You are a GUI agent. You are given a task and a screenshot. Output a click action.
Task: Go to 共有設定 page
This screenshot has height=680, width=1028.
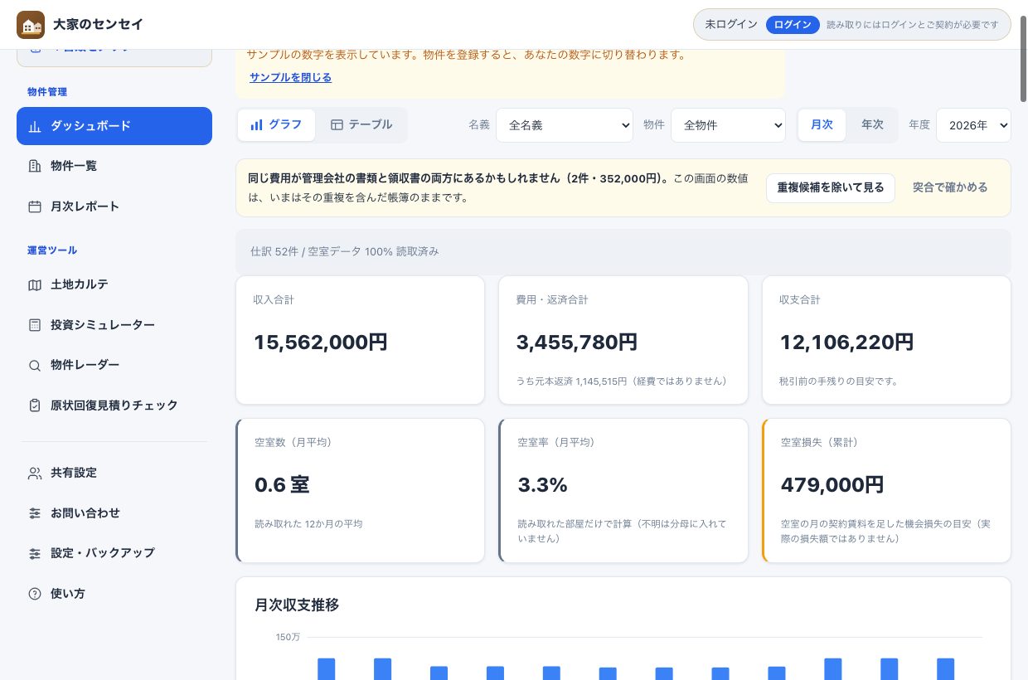pos(114,473)
